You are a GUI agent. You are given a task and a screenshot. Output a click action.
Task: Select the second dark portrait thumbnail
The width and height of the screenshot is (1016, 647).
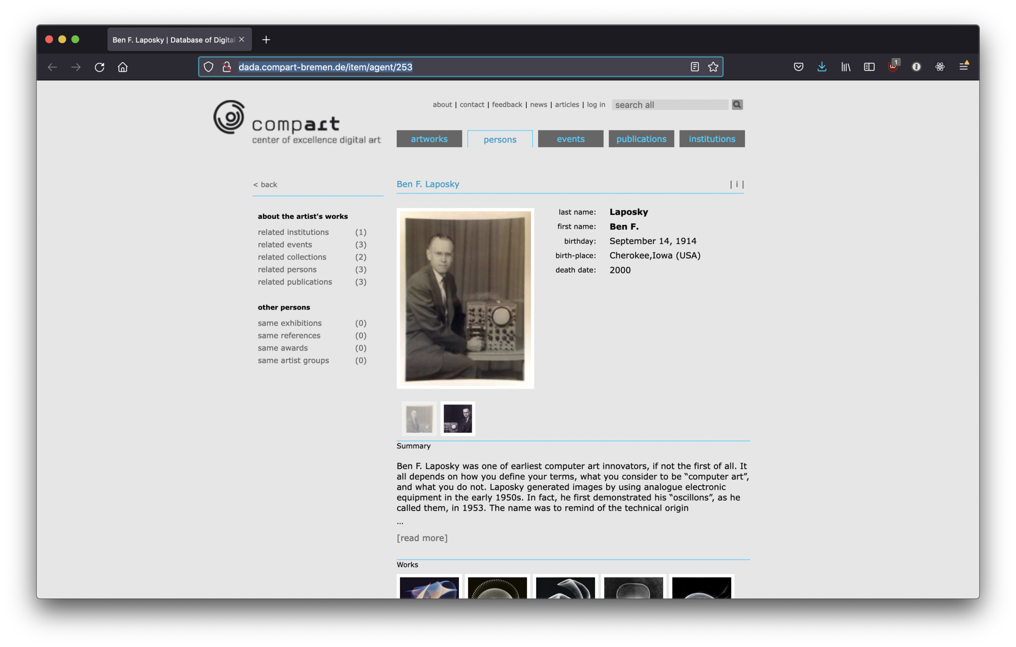tap(457, 418)
